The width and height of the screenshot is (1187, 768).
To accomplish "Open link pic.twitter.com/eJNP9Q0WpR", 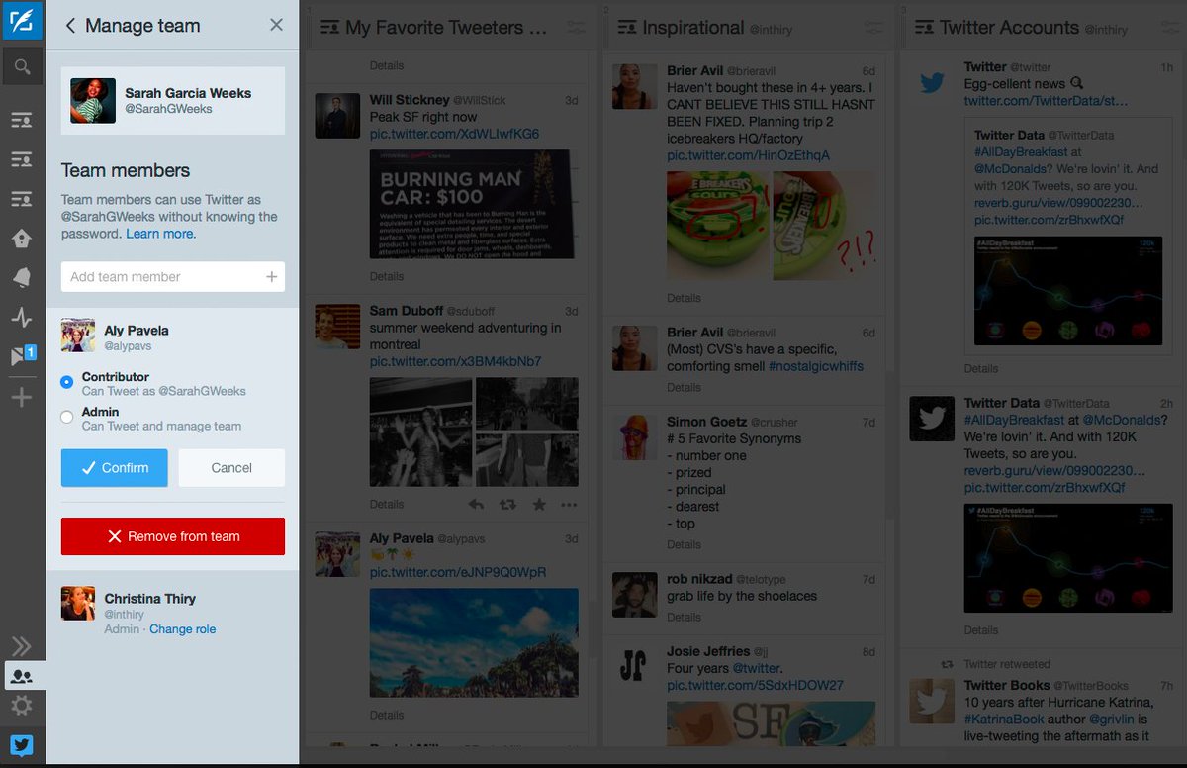I will [x=458, y=572].
